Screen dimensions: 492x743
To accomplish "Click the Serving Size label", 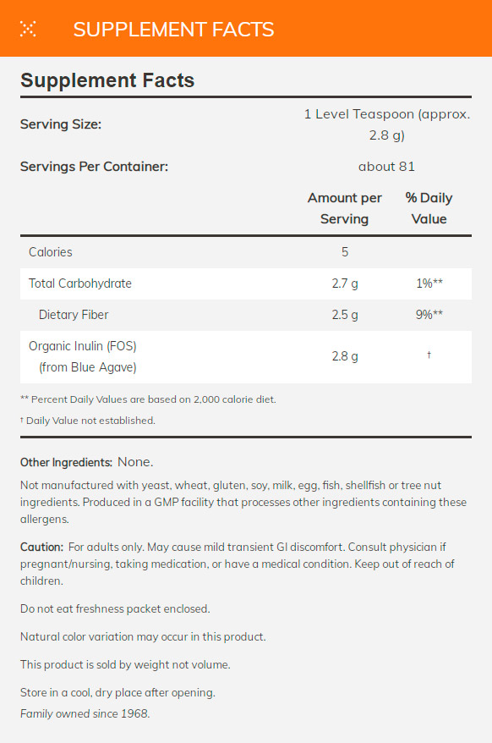I will (61, 124).
